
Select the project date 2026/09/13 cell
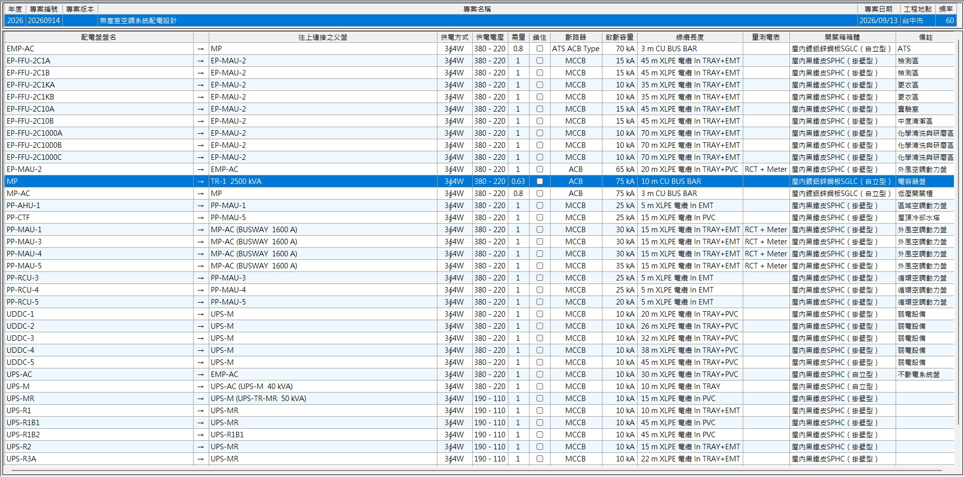[879, 21]
